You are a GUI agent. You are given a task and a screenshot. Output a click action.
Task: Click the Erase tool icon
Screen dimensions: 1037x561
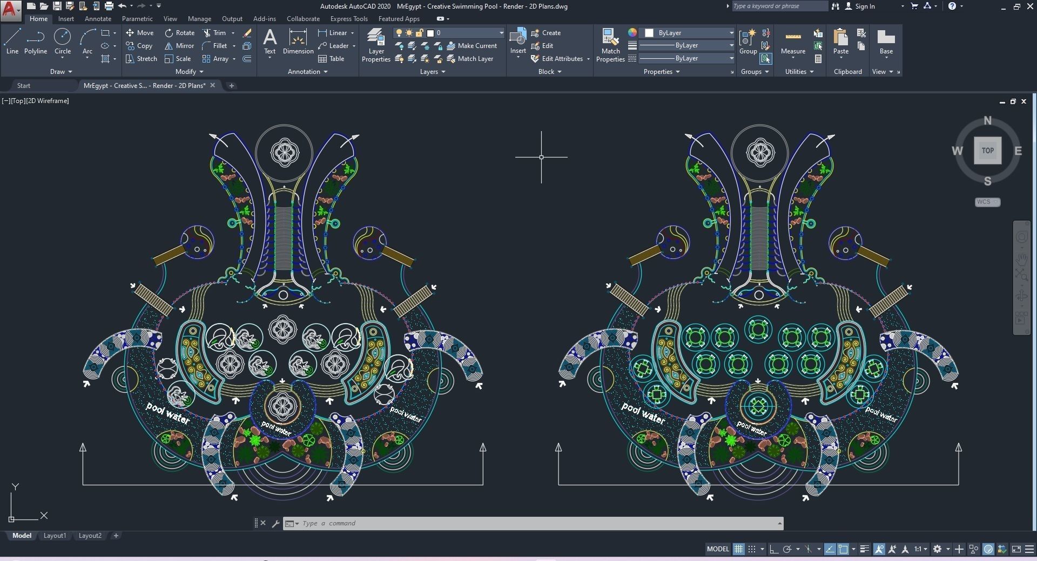tap(247, 33)
